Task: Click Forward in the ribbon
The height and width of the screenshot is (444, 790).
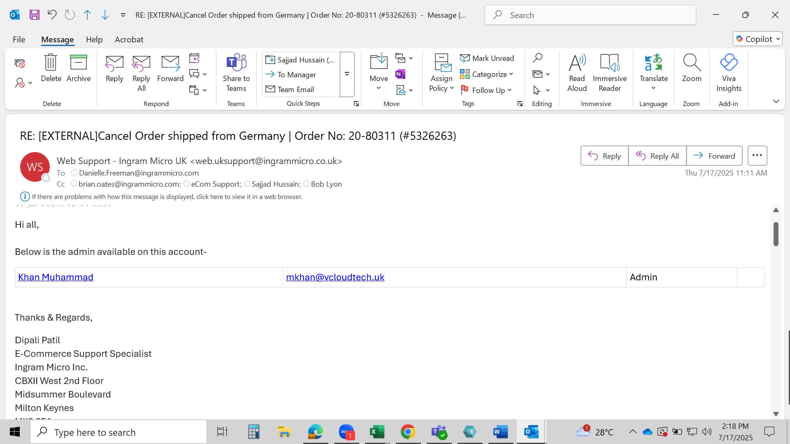Action: tap(170, 68)
